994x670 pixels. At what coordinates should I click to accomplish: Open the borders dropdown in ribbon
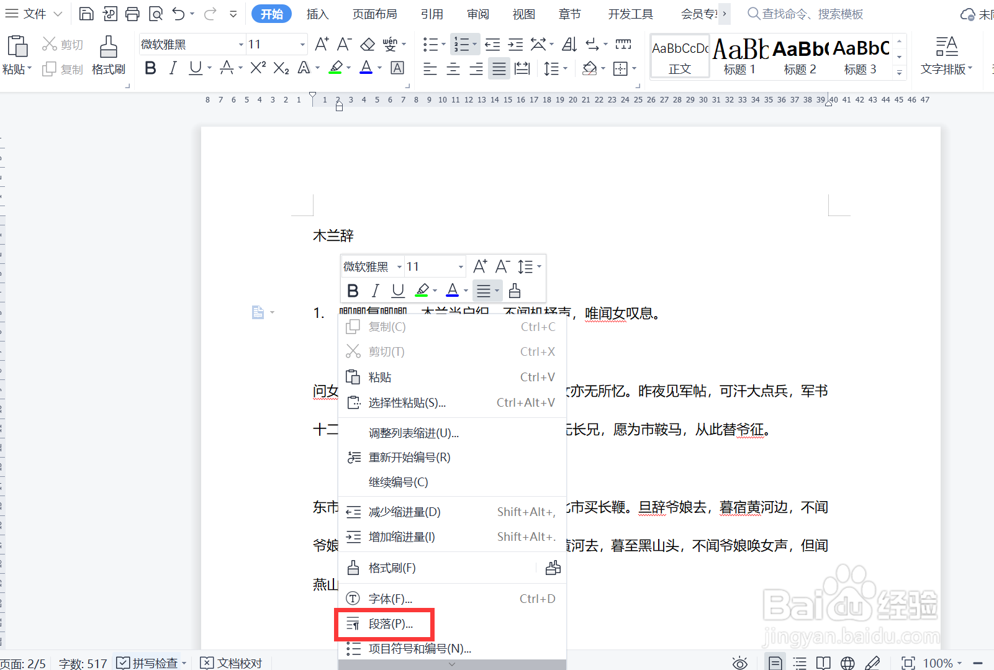(x=634, y=68)
